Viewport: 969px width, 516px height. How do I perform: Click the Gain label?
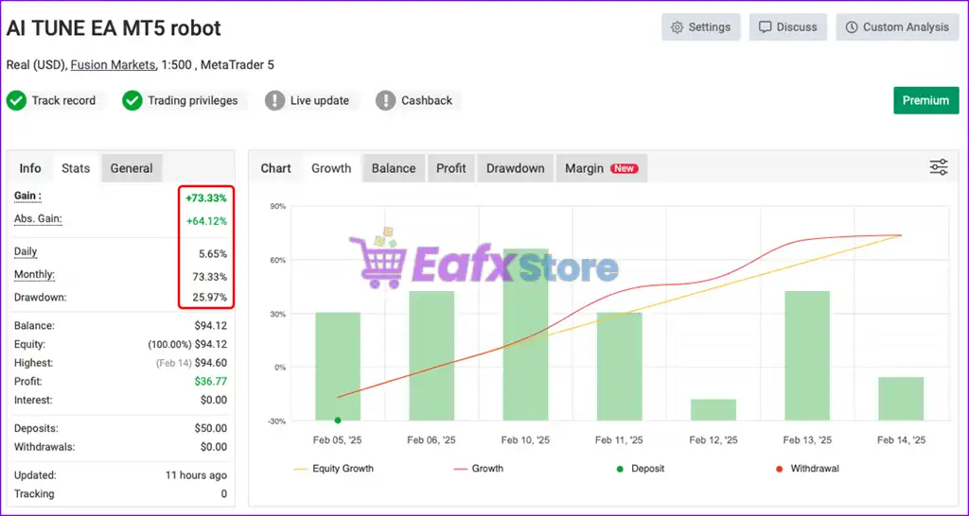[x=27, y=197]
